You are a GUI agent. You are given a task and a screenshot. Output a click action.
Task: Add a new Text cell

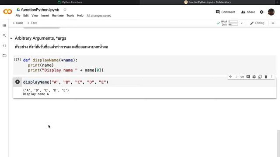tap(32, 23)
